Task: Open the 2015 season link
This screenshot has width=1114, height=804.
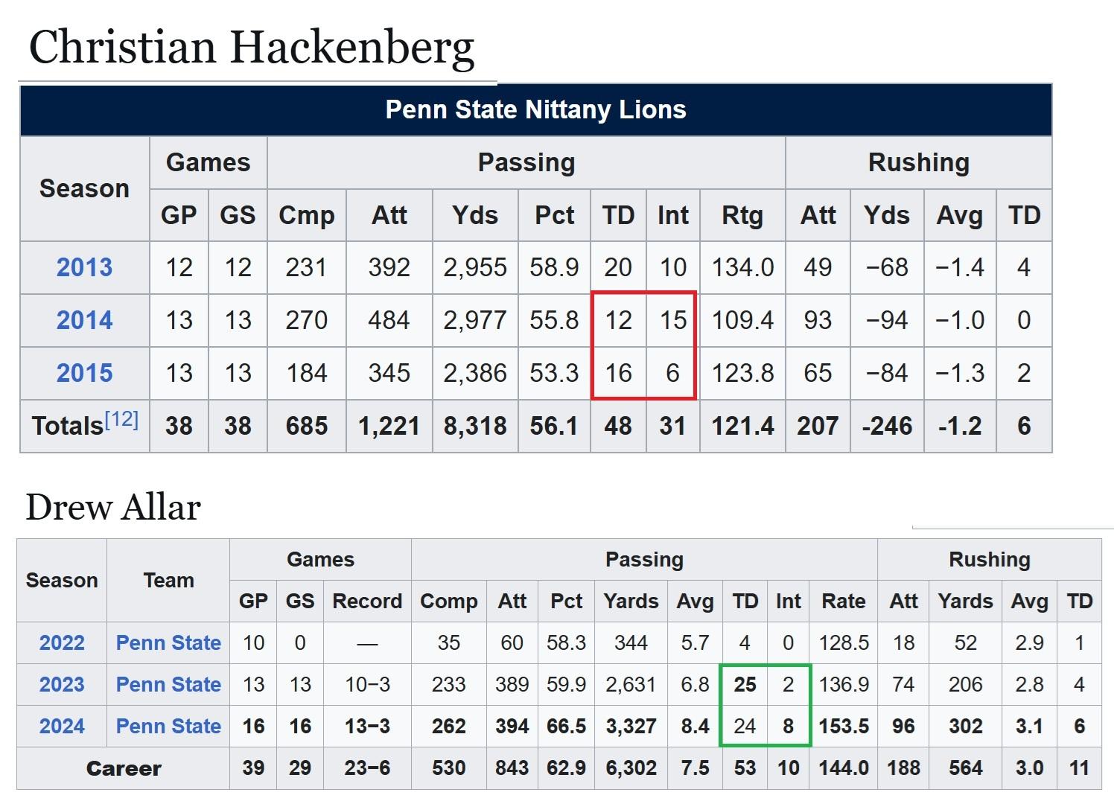Action: (84, 373)
